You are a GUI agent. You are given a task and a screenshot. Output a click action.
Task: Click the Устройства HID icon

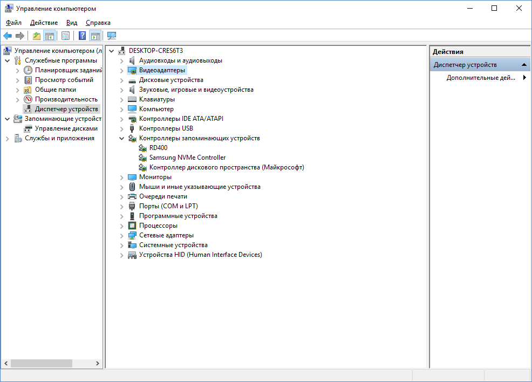coord(132,255)
